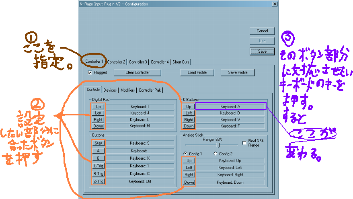This screenshot has height=199, width=353.
Task: Click the 'Keyboard: Up' analog field
Action: 230,160
